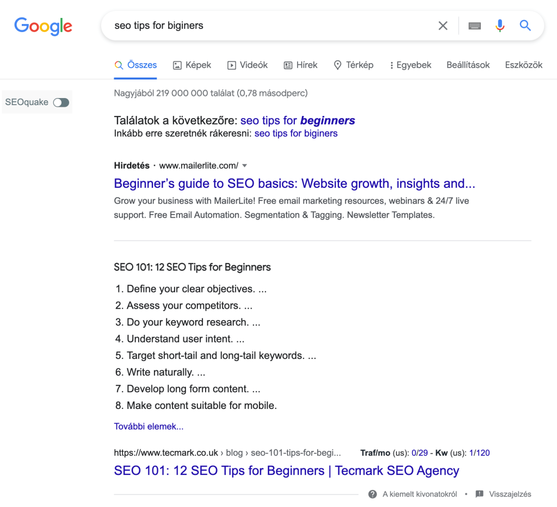Expand További elemek list link
Viewport: 557px width, 507px height.
coord(148,426)
